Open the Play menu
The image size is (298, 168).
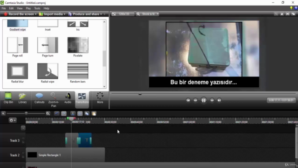pos(28,8)
